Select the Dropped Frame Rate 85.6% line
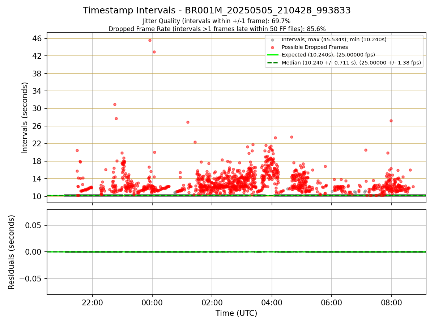This screenshot has height=326, width=434. 217,29
